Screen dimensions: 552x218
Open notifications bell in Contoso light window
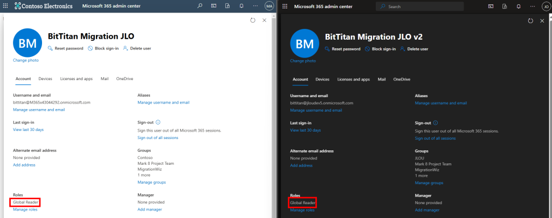click(241, 6)
